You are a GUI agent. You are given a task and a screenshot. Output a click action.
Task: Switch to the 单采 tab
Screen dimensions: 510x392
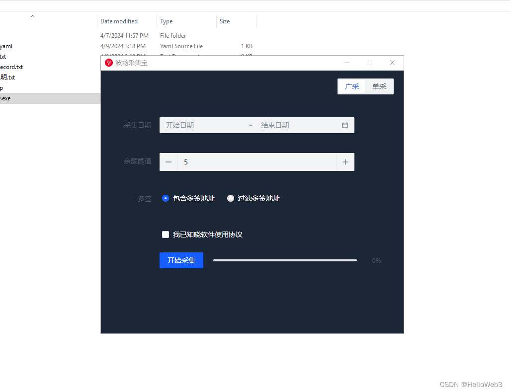pos(379,86)
